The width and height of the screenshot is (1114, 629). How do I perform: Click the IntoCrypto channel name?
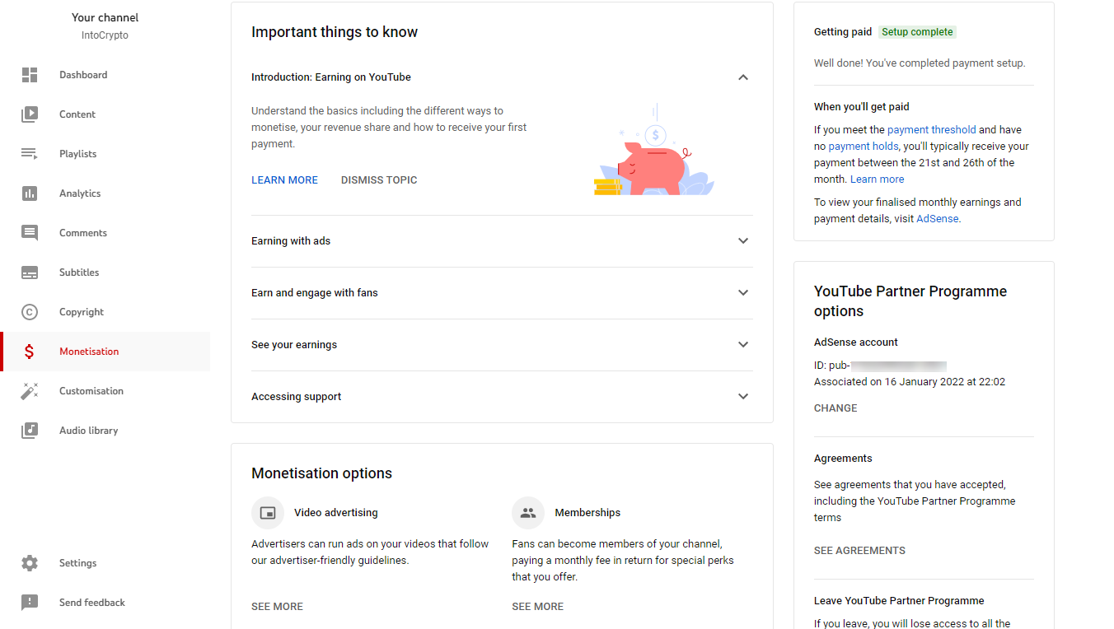105,35
